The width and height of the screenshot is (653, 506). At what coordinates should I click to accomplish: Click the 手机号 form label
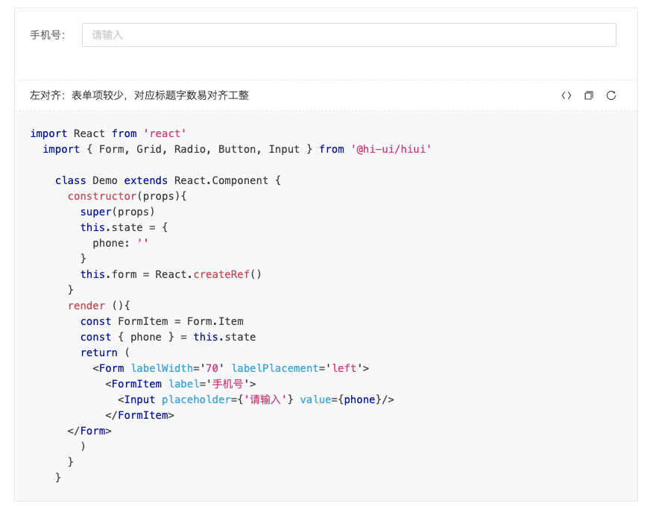pos(48,35)
